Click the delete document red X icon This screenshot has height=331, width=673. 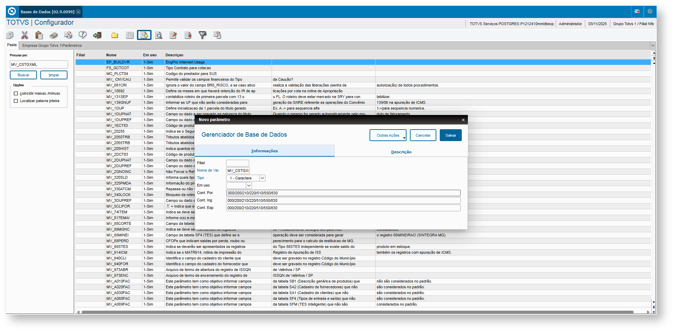(188, 35)
